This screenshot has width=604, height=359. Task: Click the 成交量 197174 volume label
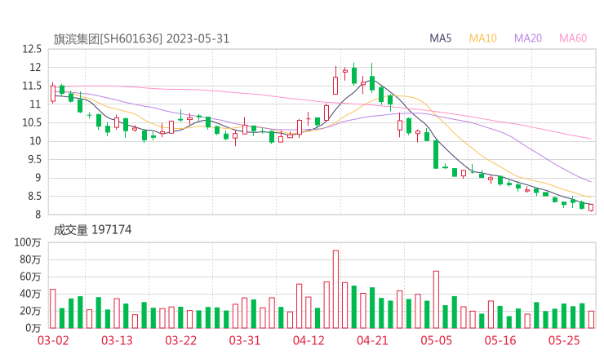(92, 230)
